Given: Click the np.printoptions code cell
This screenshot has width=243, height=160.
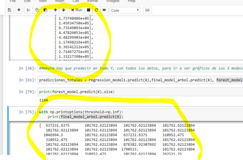Looking at the screenshot, I should click(140, 114).
